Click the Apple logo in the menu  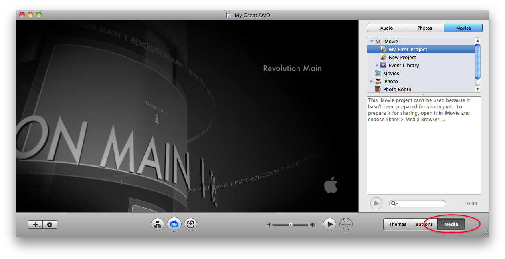pos(331,185)
